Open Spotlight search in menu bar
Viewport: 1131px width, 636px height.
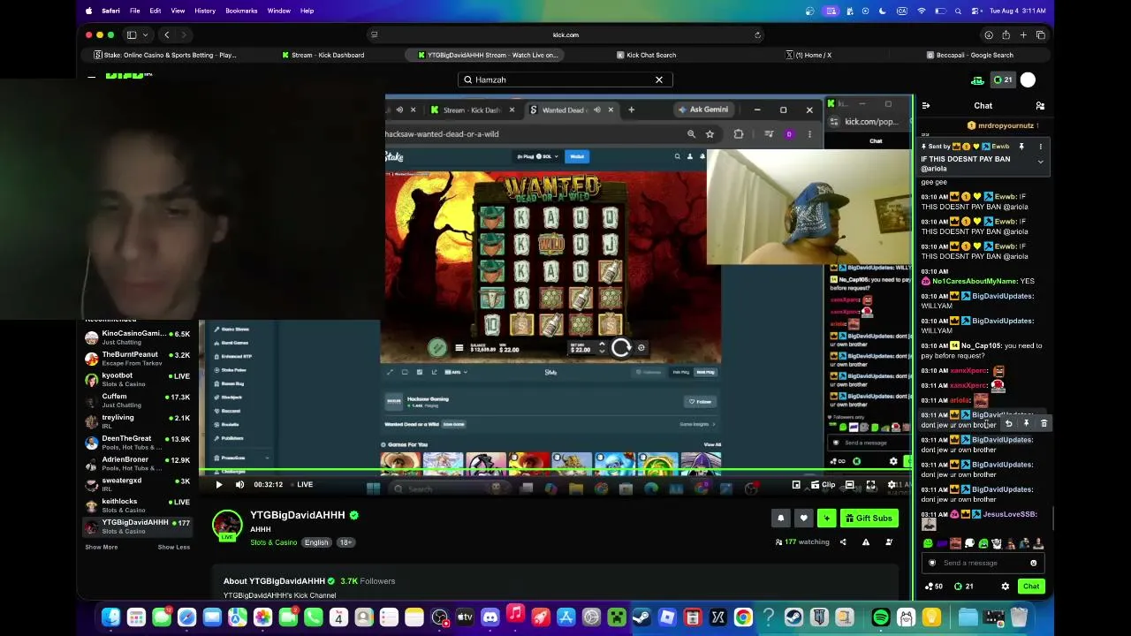tap(959, 11)
